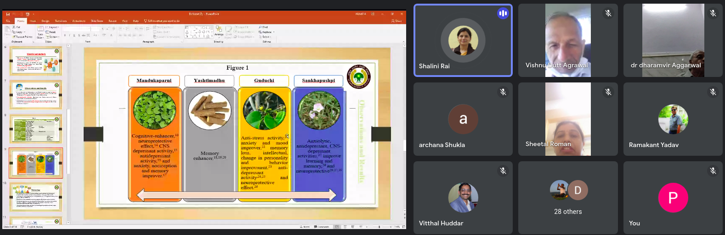Viewport: 725px width, 235px height.
Task: Open the 28 others participant tile
Action: 568,197
